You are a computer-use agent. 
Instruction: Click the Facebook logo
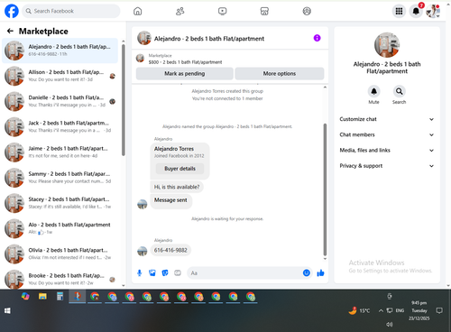(x=12, y=11)
